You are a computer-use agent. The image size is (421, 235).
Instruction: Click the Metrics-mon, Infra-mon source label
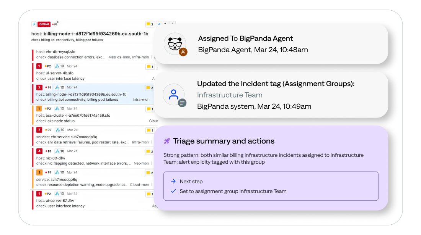tap(129, 57)
